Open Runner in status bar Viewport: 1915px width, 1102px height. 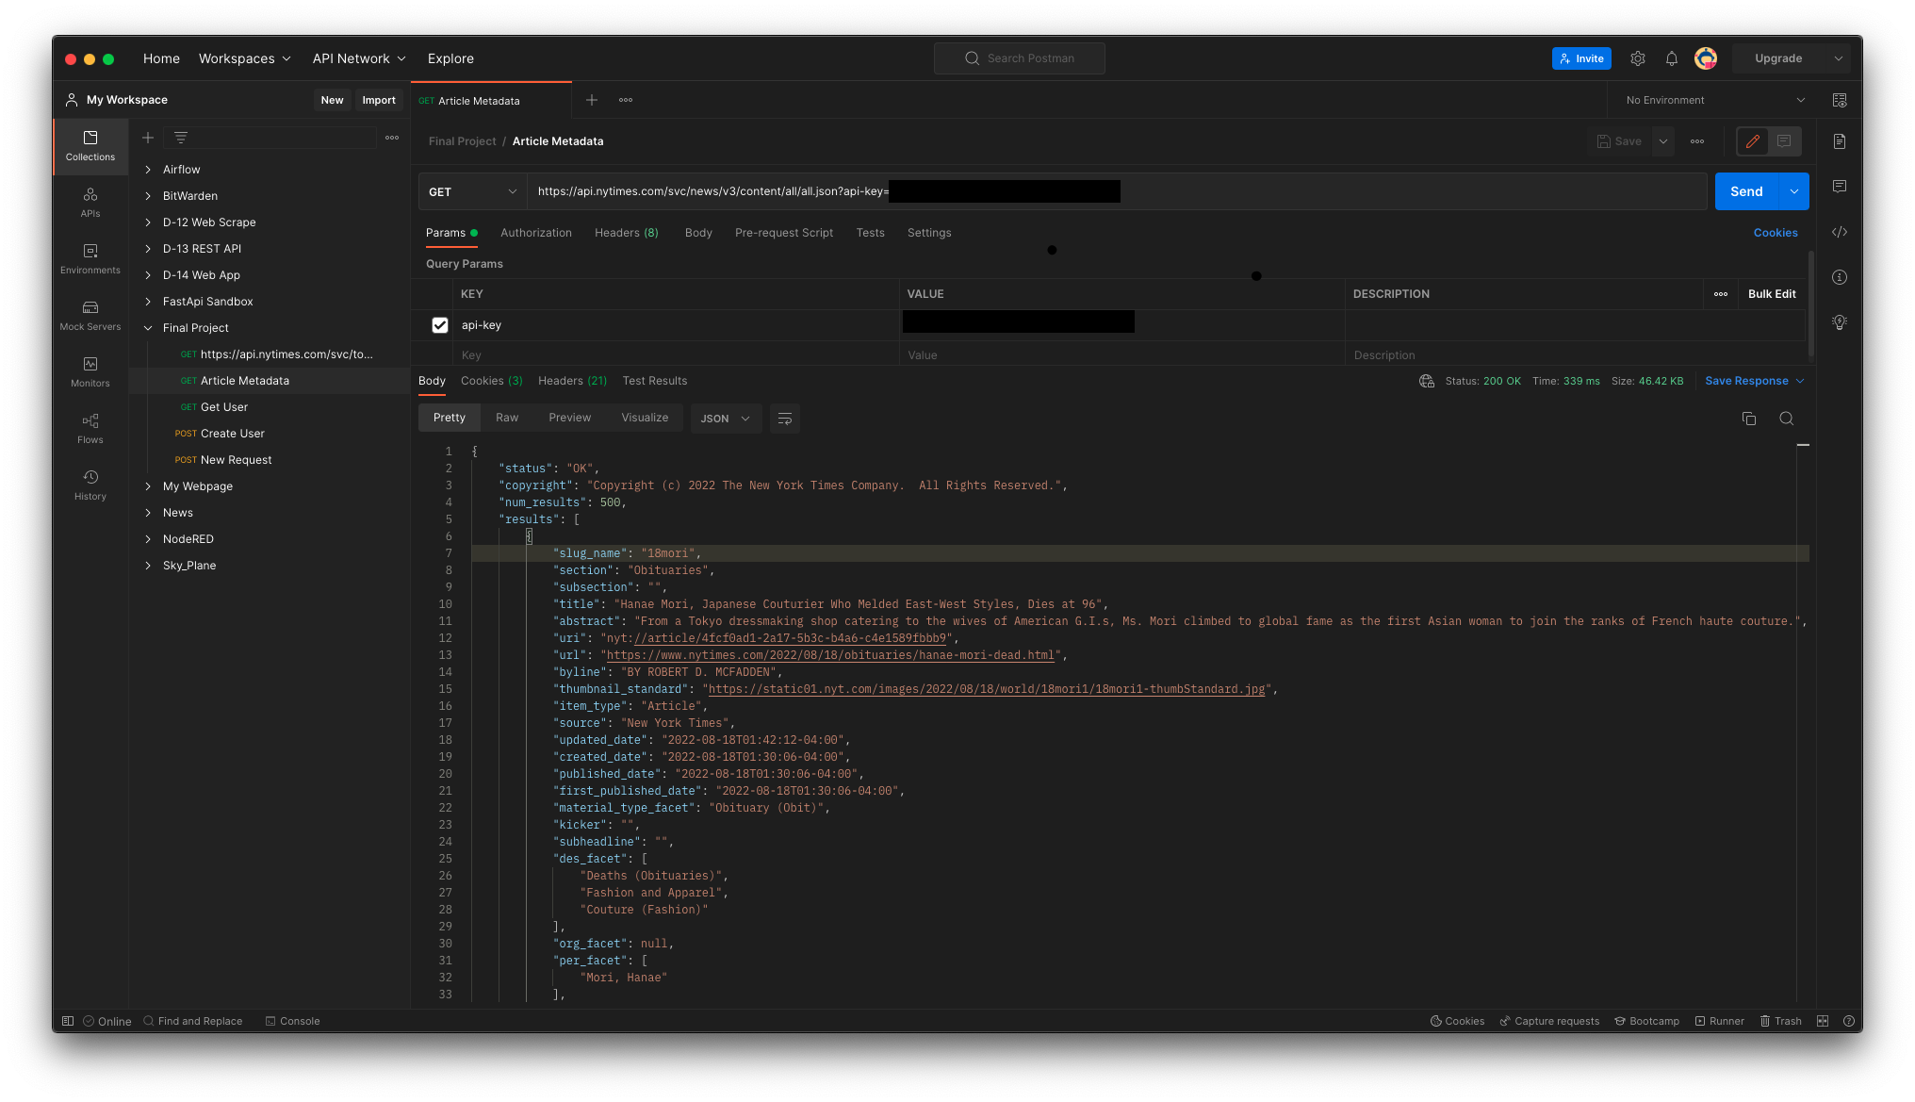(1720, 1021)
